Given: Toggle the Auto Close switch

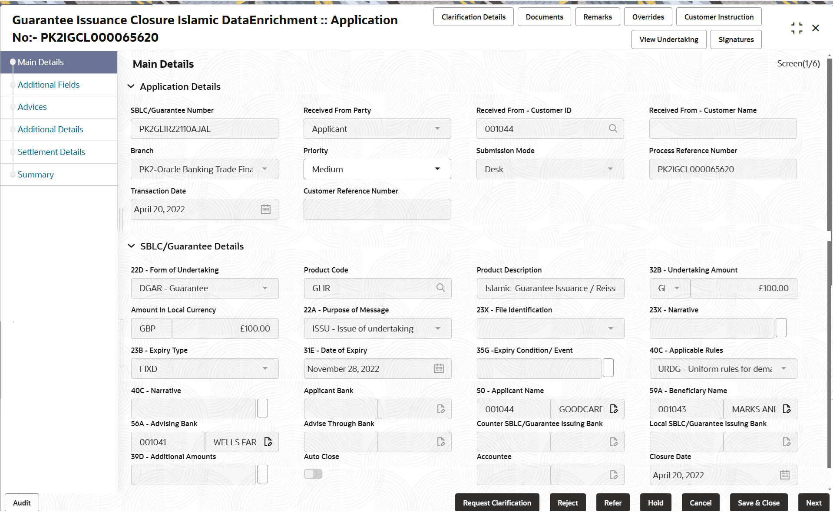Looking at the screenshot, I should (313, 474).
